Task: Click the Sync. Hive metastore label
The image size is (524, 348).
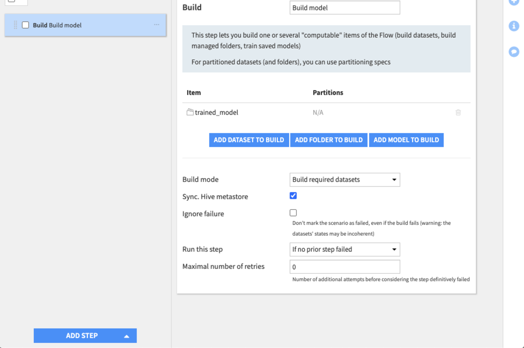Action: (215, 197)
